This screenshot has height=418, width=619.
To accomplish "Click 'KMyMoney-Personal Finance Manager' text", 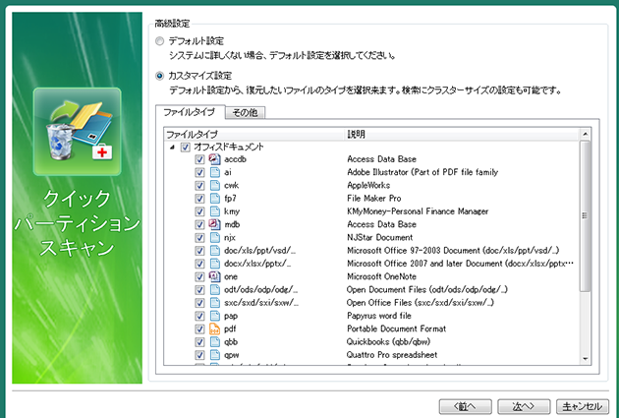I will click(x=418, y=211).
